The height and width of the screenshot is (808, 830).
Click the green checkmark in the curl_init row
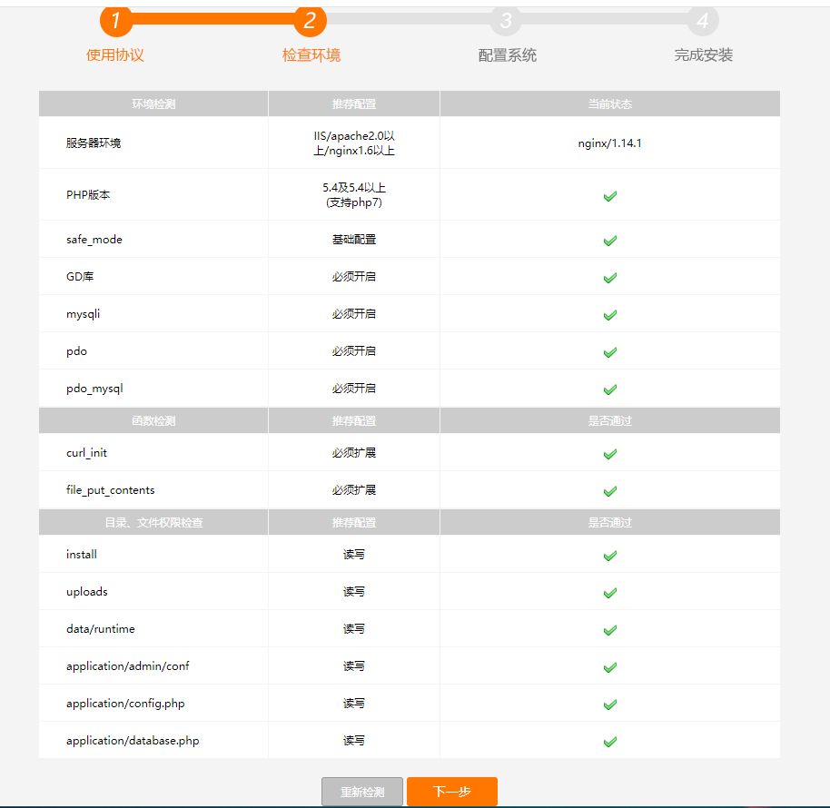[610, 454]
